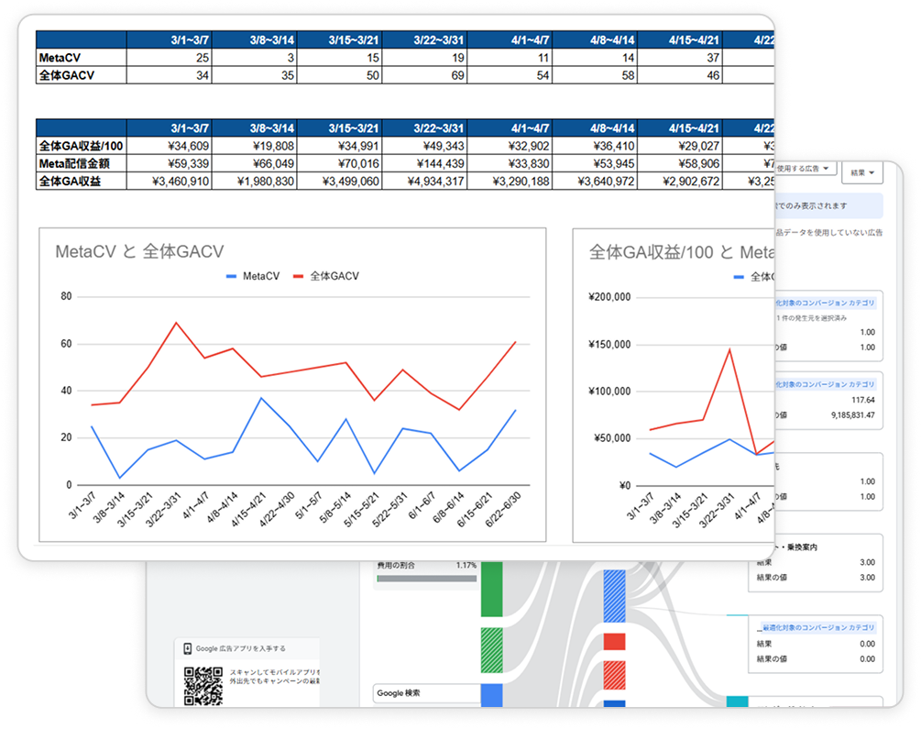This screenshot has width=921, height=729.
Task: Toggle MetaCV series in chart legend
Action: [252, 276]
